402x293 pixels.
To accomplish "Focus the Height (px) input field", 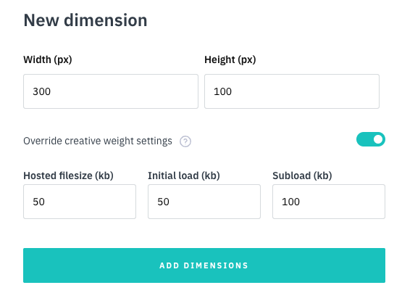I will (x=292, y=91).
